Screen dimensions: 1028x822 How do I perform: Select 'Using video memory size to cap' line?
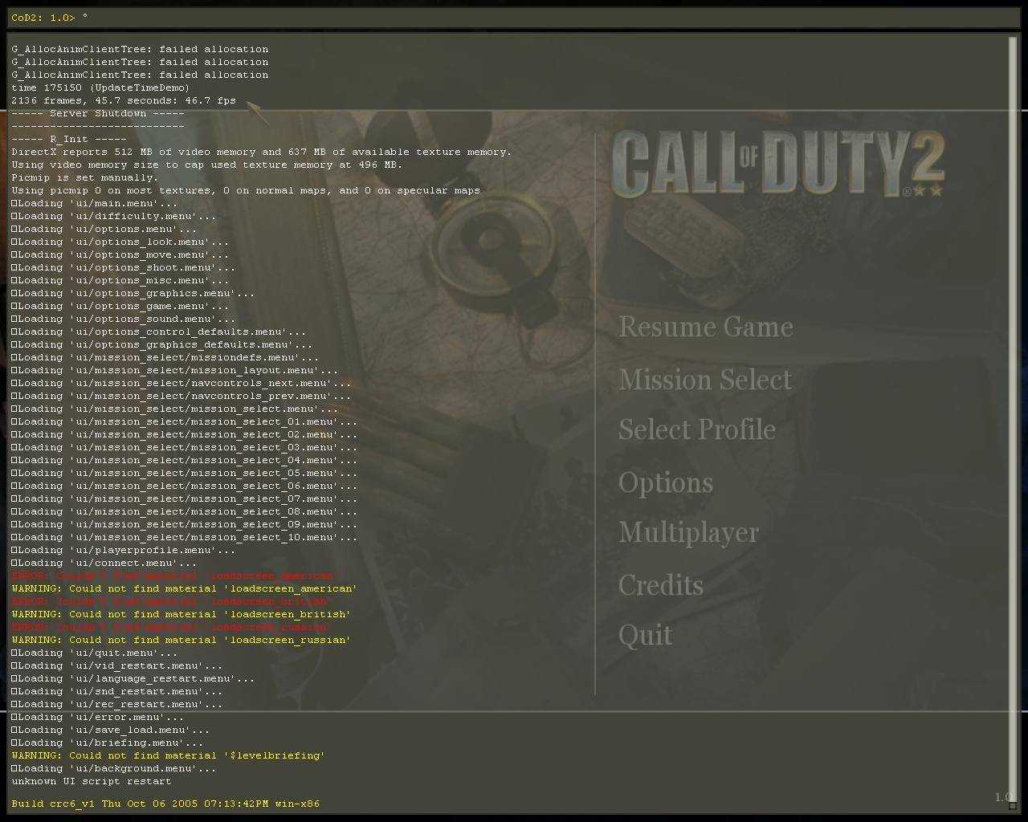pos(207,165)
